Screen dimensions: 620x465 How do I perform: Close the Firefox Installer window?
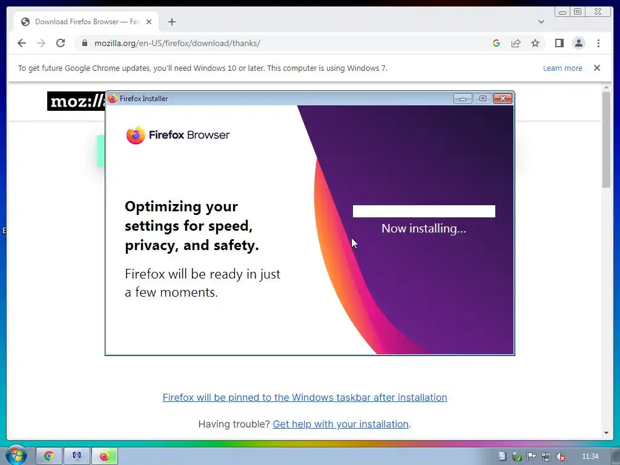tap(503, 99)
